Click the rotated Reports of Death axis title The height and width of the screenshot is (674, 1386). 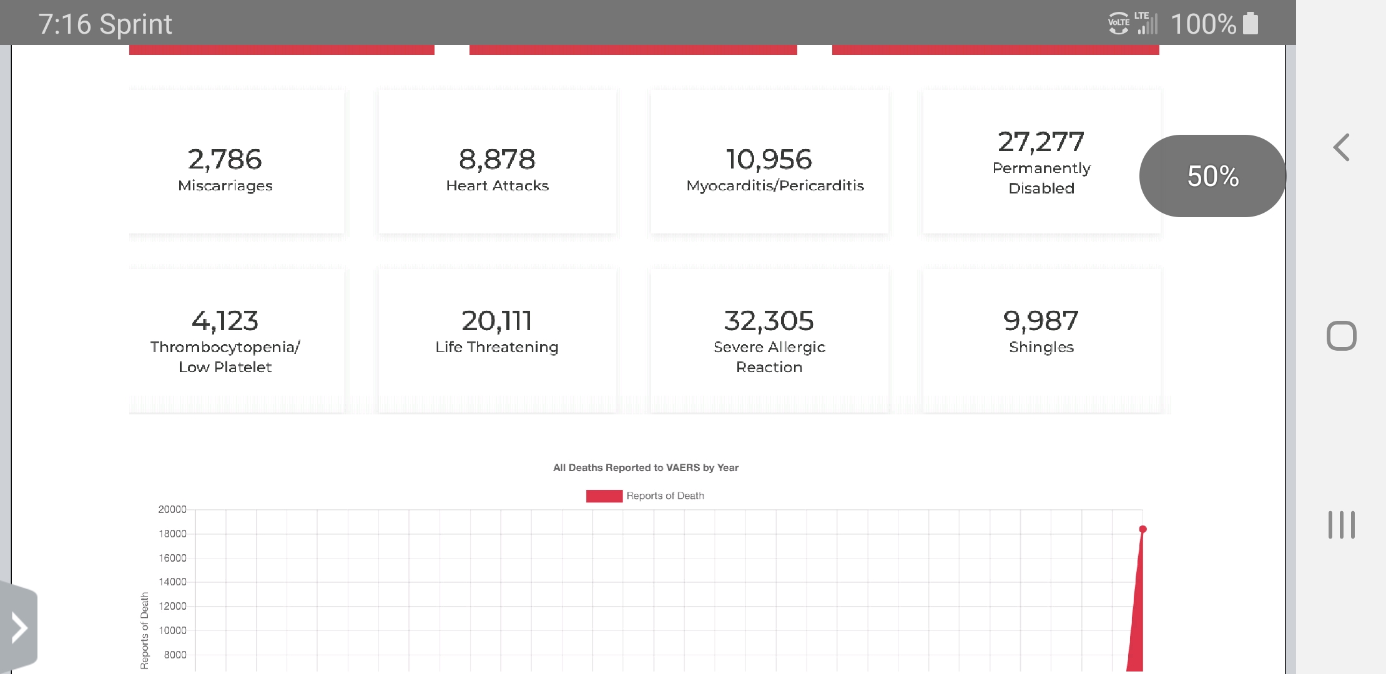(x=144, y=631)
